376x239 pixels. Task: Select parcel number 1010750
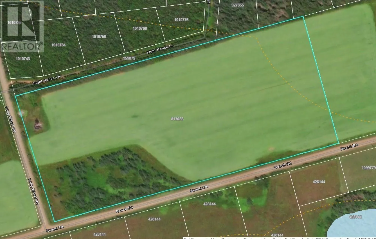99,37
